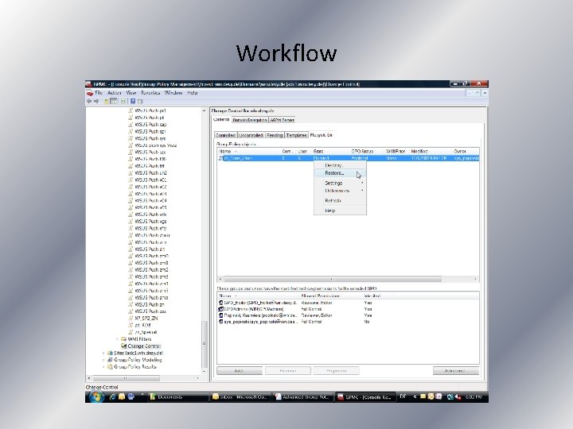Select the Change Control tree node

[144, 346]
